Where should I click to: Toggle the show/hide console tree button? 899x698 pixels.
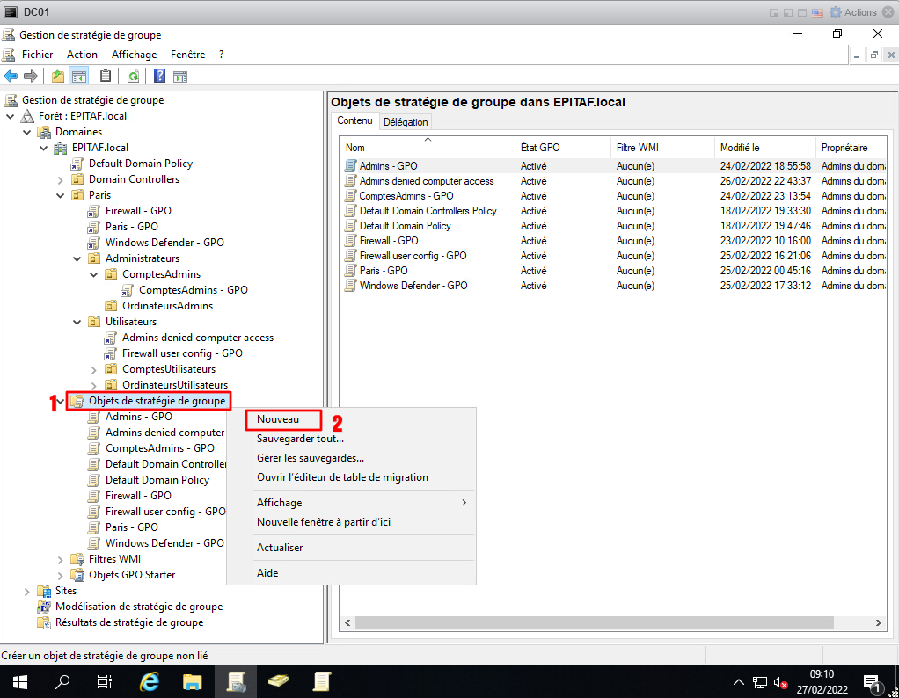click(78, 76)
